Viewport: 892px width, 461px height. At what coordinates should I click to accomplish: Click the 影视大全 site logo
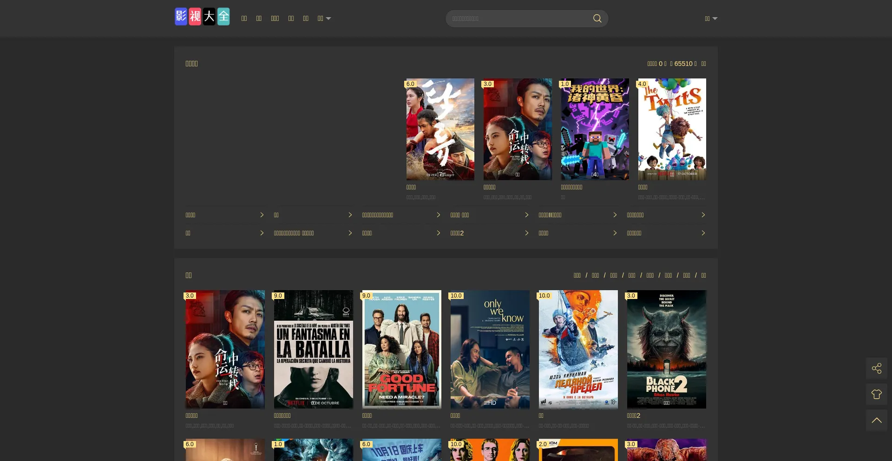coord(202,17)
